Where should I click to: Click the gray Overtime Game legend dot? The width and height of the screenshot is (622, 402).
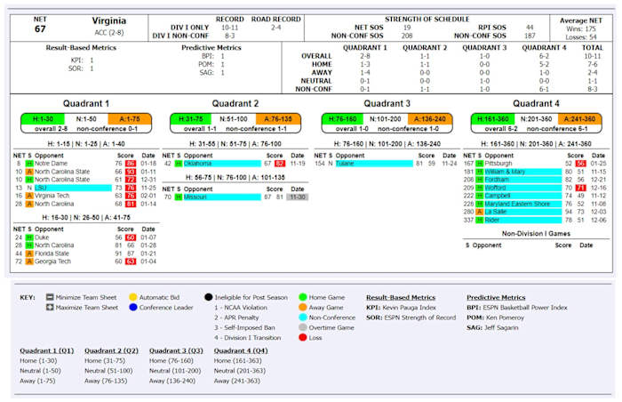pyautogui.click(x=304, y=326)
